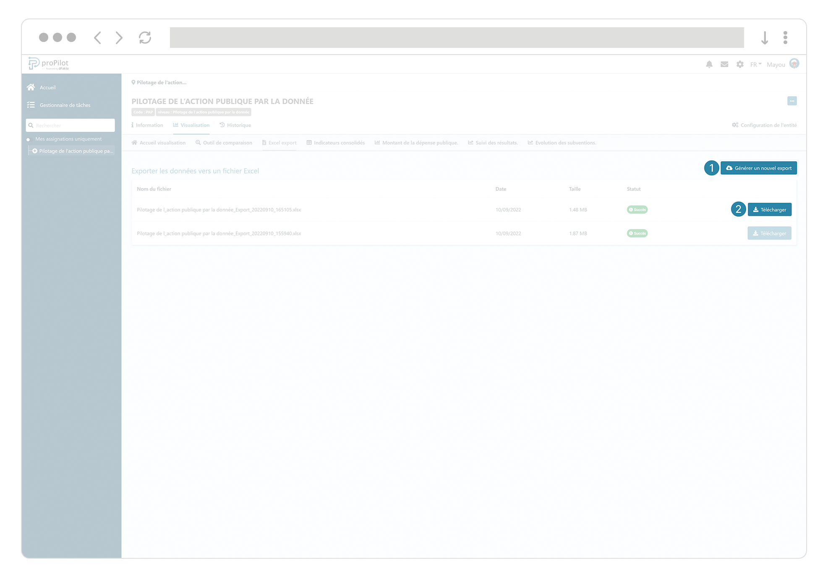Expand Pilotage de l'action publique tree node
Image resolution: width=828 pixels, height=581 pixels.
(x=35, y=151)
